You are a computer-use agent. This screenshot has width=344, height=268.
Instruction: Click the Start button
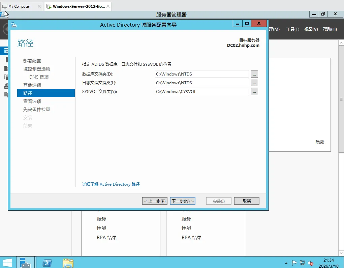(x=7, y=262)
